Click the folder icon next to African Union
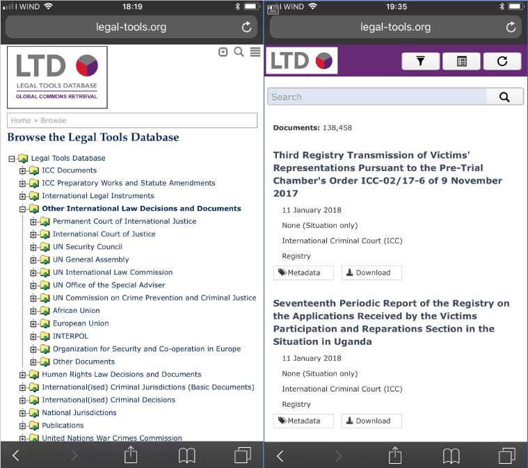The width and height of the screenshot is (528, 468). tap(45, 310)
